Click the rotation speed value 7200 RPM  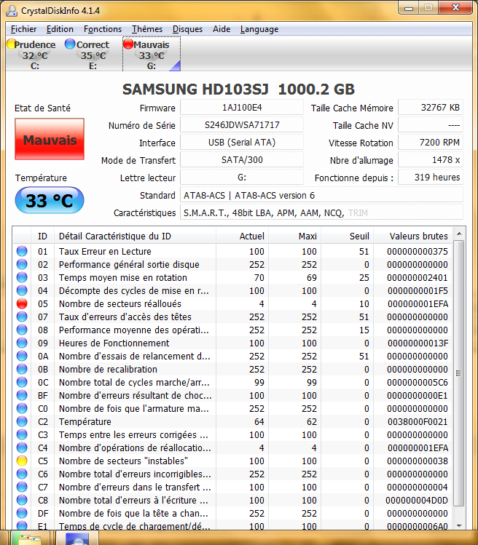tap(431, 143)
